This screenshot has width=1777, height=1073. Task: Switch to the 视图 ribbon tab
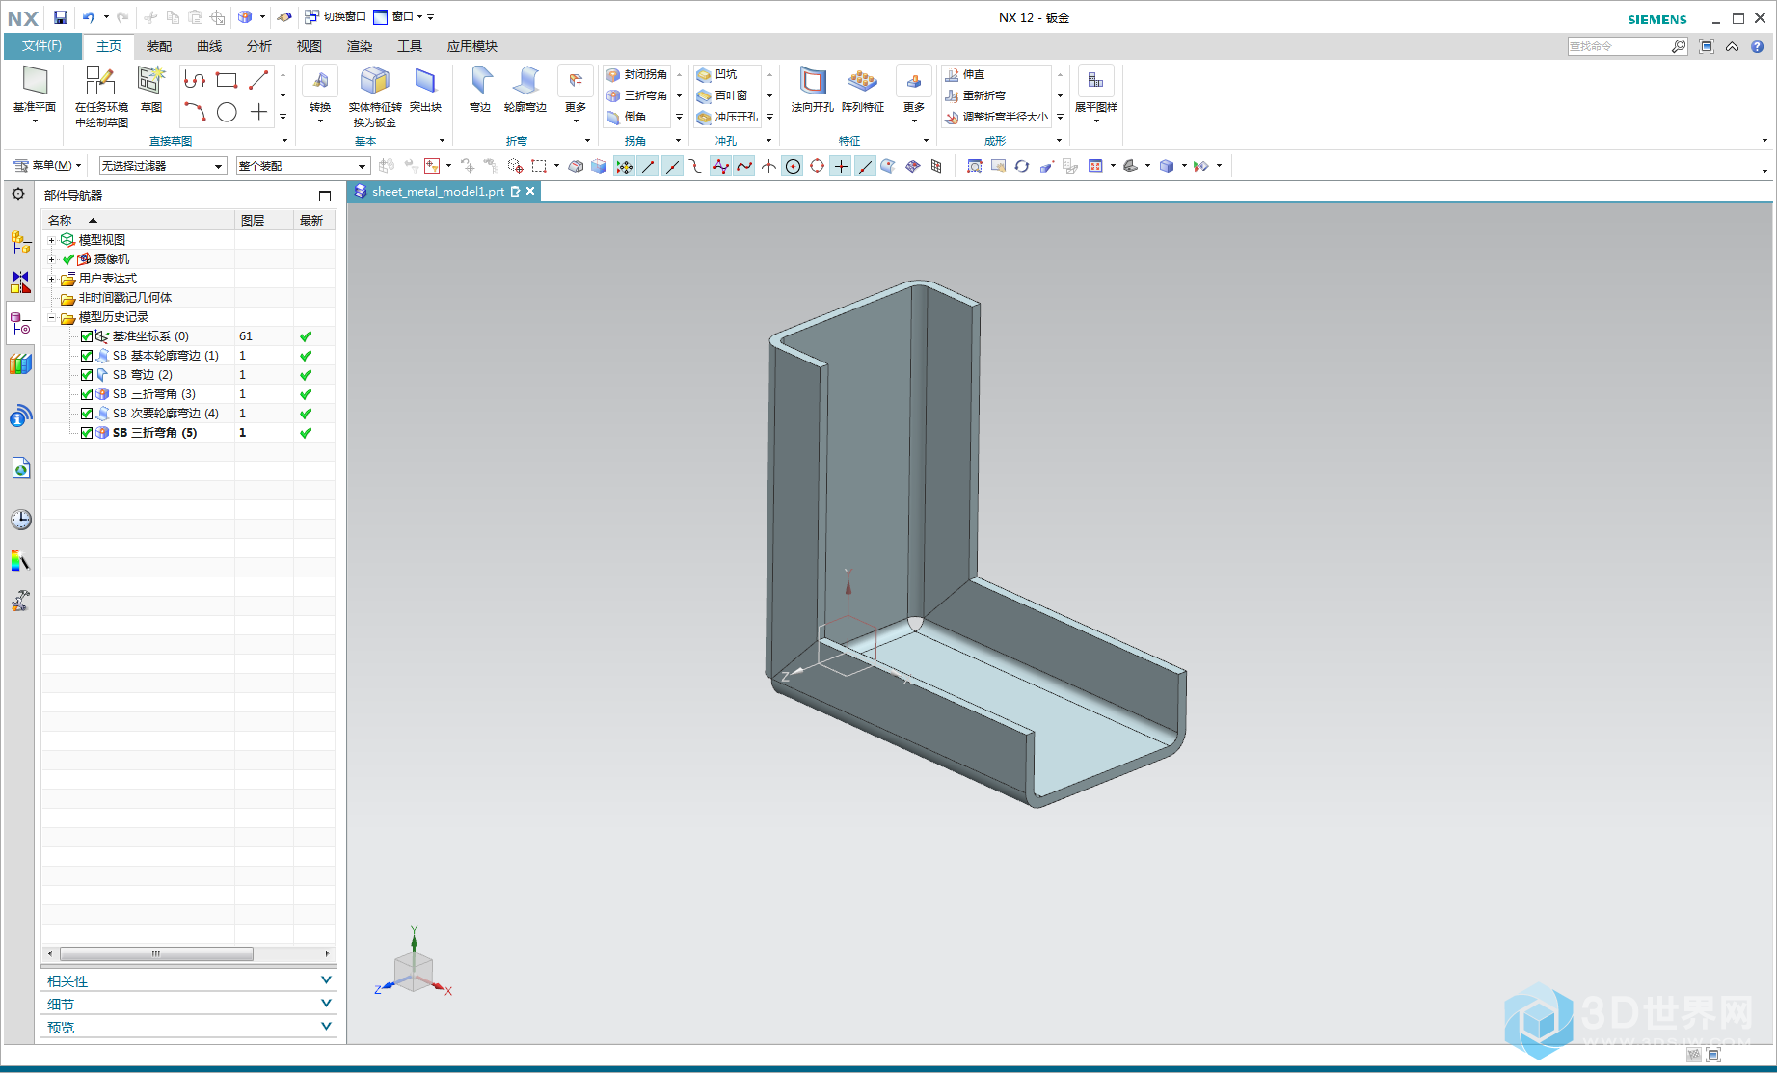[310, 46]
